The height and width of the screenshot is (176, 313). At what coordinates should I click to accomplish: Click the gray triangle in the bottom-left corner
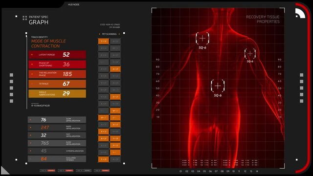4,171
